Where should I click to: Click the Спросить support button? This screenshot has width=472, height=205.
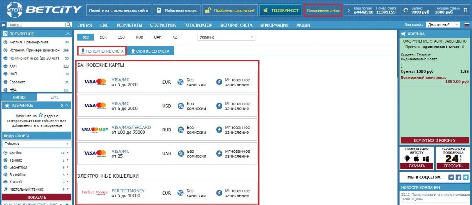click(x=453, y=166)
